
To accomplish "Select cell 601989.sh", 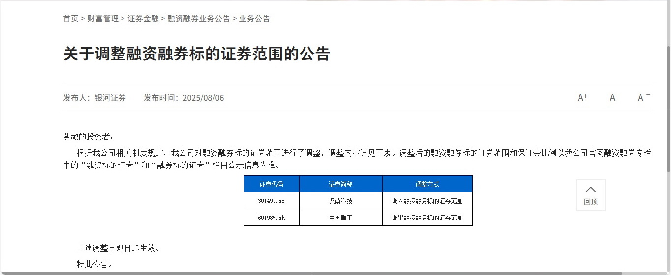I will click(x=272, y=218).
